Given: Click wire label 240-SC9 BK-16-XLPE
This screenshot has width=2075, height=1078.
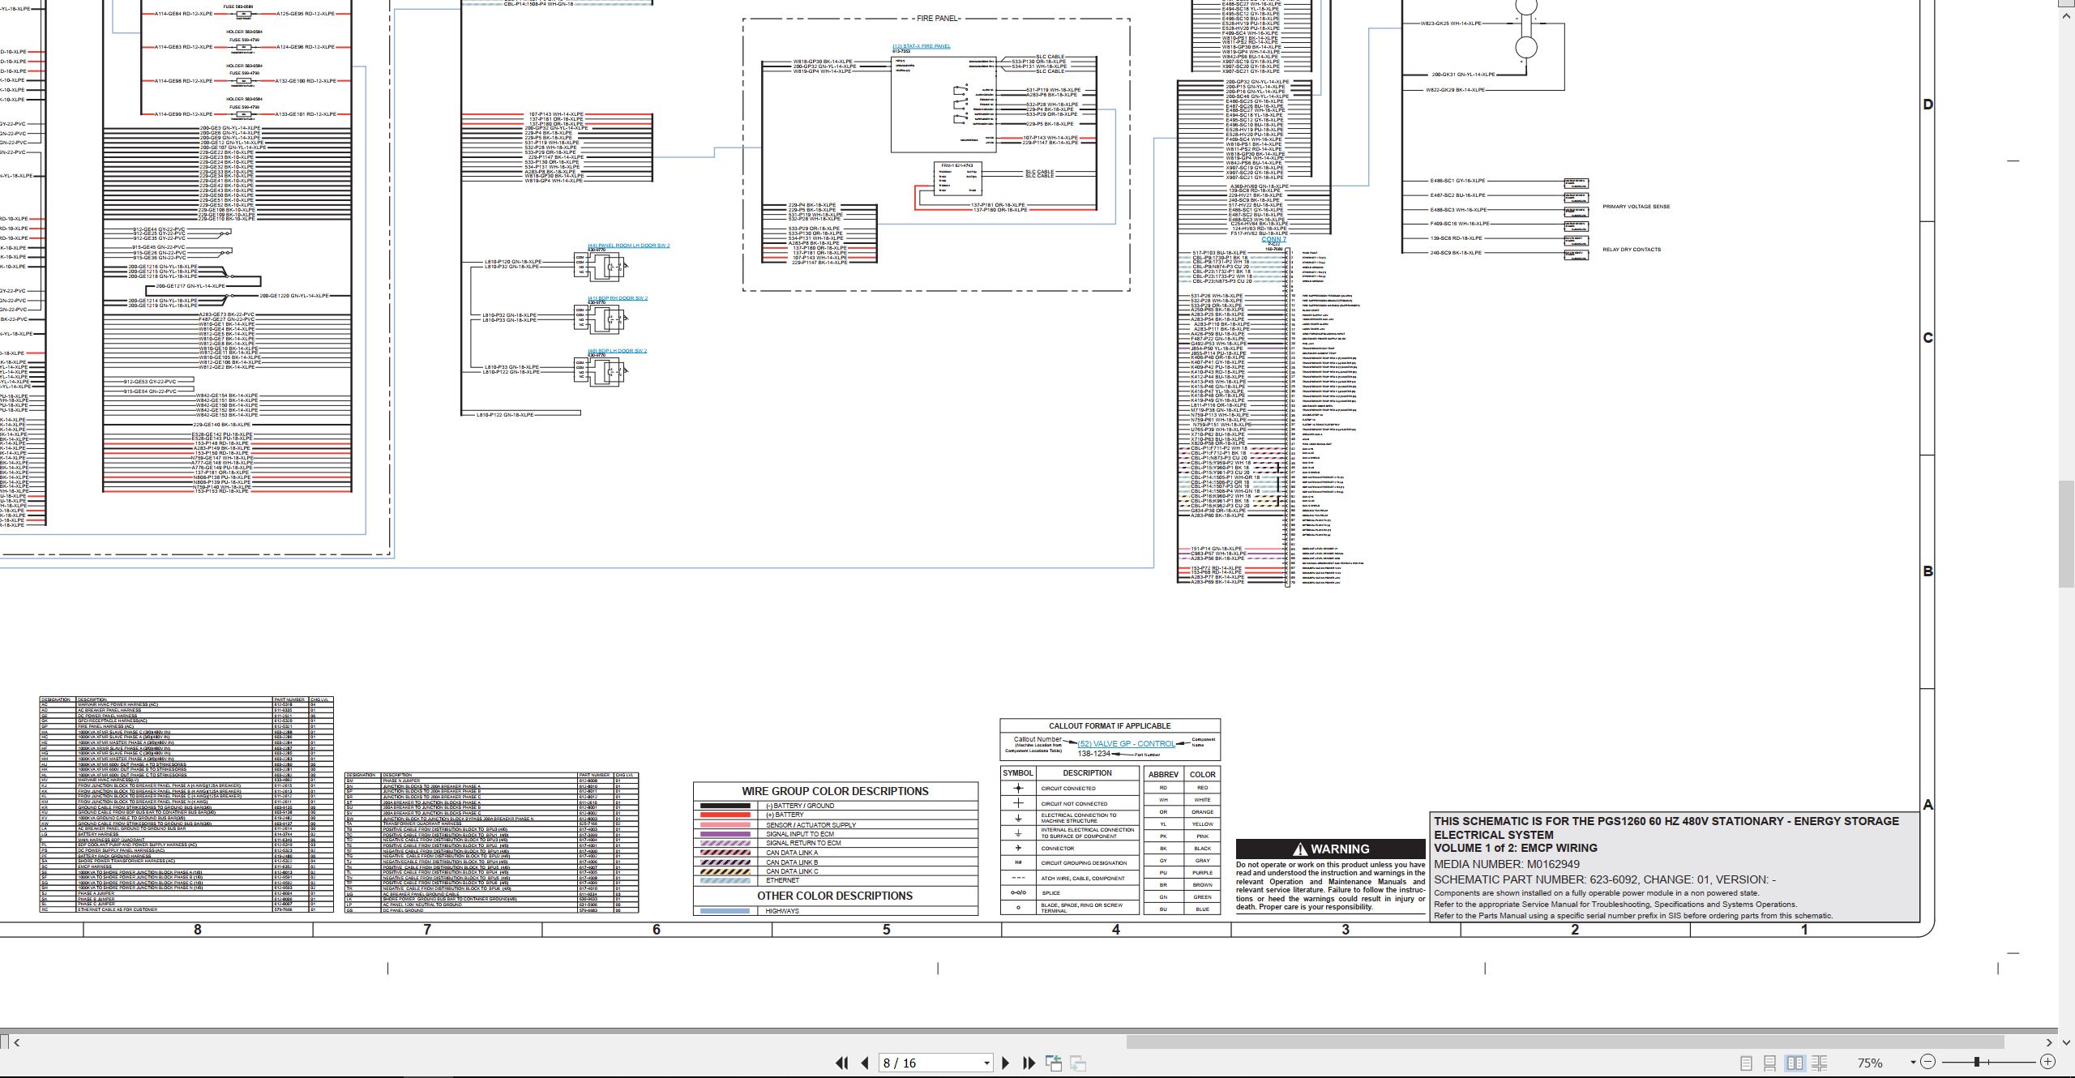Looking at the screenshot, I should tap(1456, 253).
